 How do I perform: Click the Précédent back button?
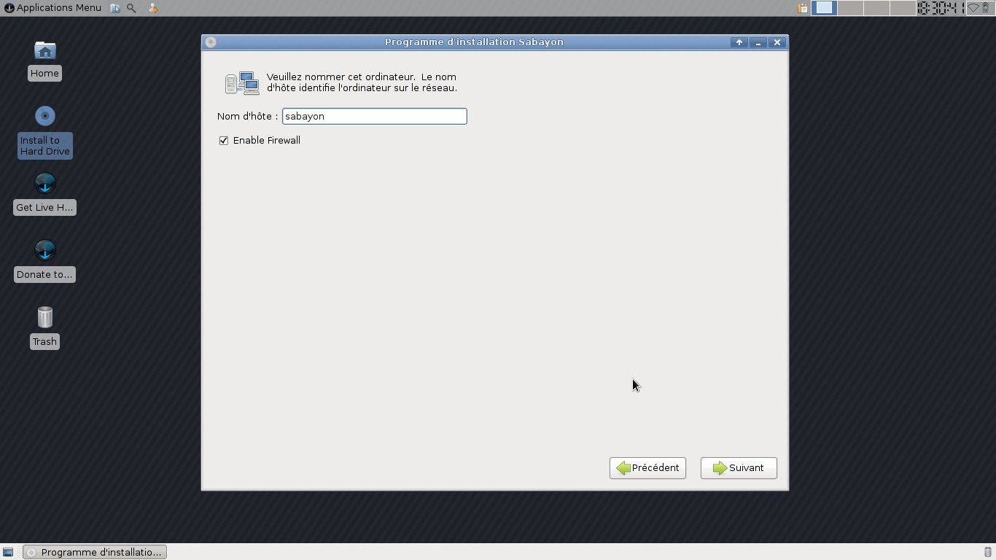pos(647,468)
